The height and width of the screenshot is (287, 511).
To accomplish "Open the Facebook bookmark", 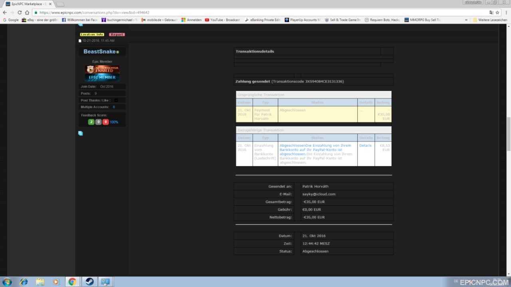I will [x=80, y=20].
